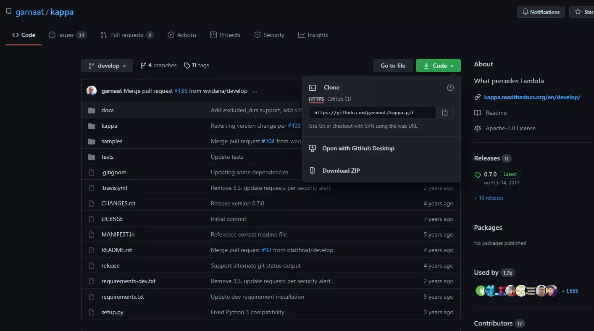Click the MANIFEST.in file icon
Image resolution: width=594 pixels, height=331 pixels.
[x=92, y=235]
